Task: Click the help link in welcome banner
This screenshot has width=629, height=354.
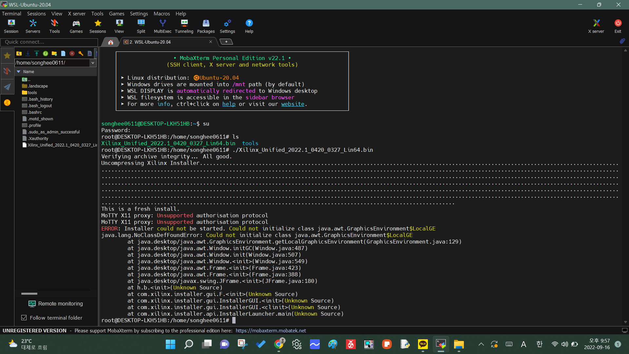Action: coord(229,104)
